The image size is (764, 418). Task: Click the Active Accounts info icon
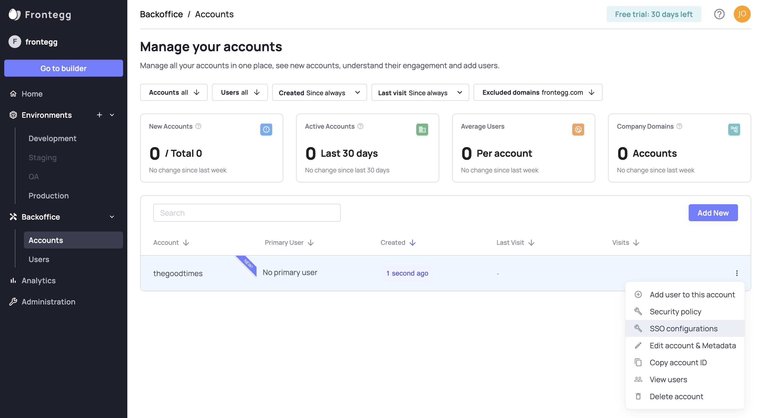(x=360, y=126)
